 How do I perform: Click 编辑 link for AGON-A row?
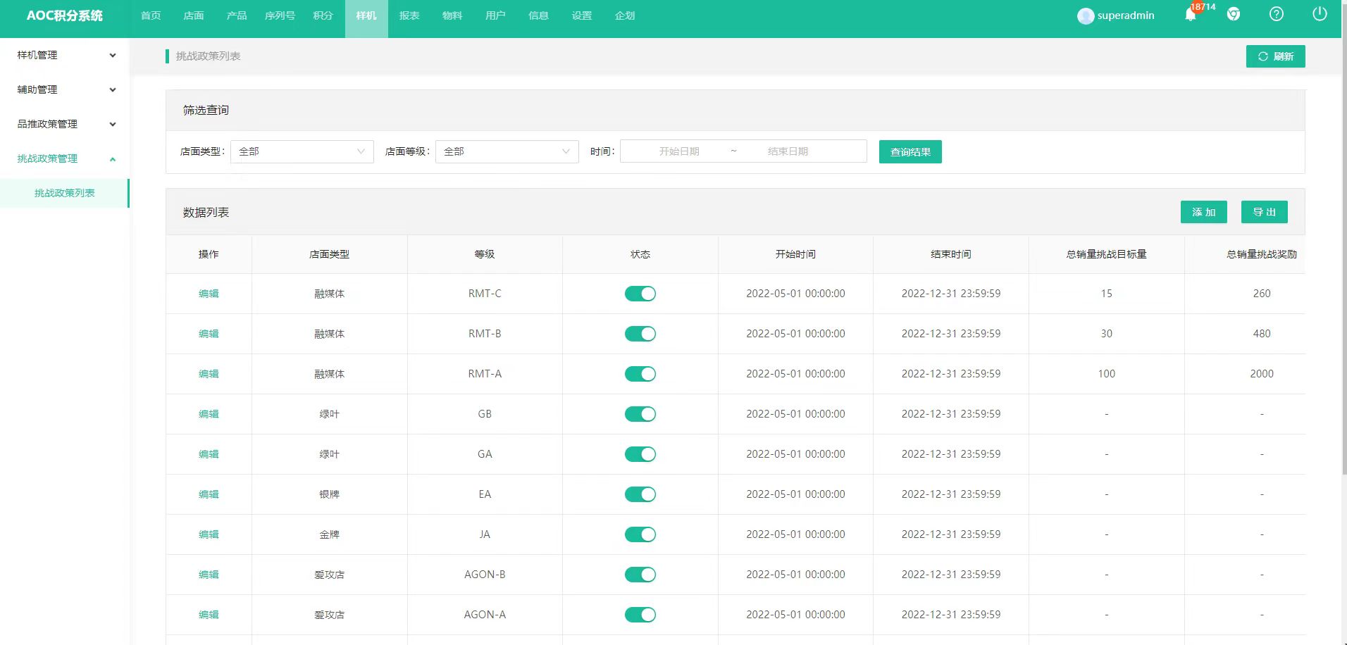click(209, 615)
